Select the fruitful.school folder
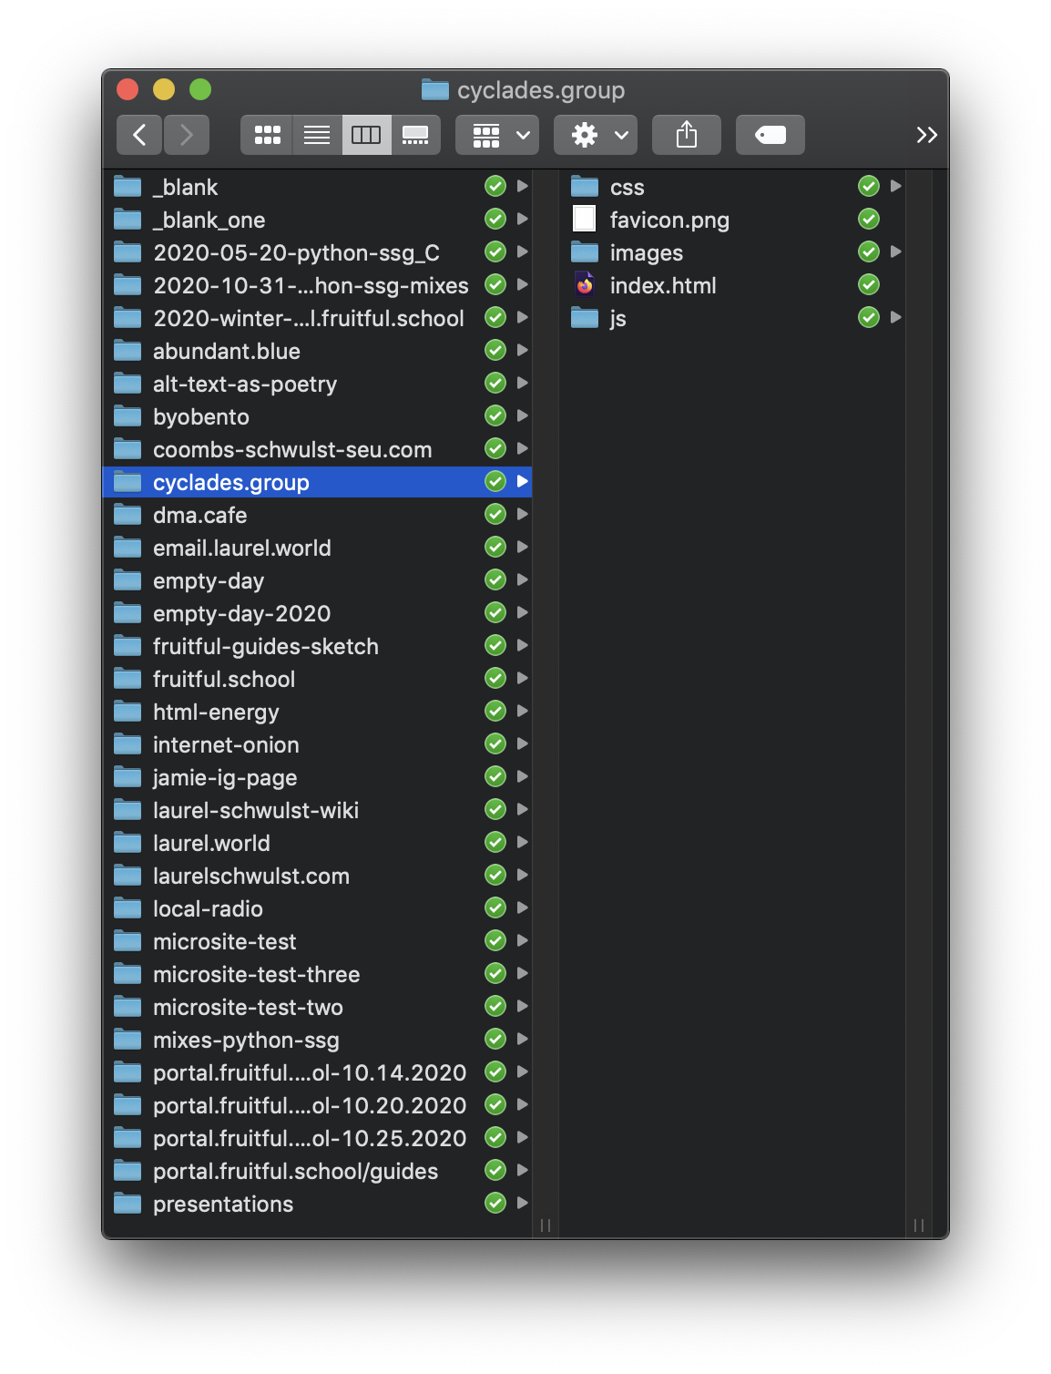This screenshot has width=1051, height=1374. 224,679
